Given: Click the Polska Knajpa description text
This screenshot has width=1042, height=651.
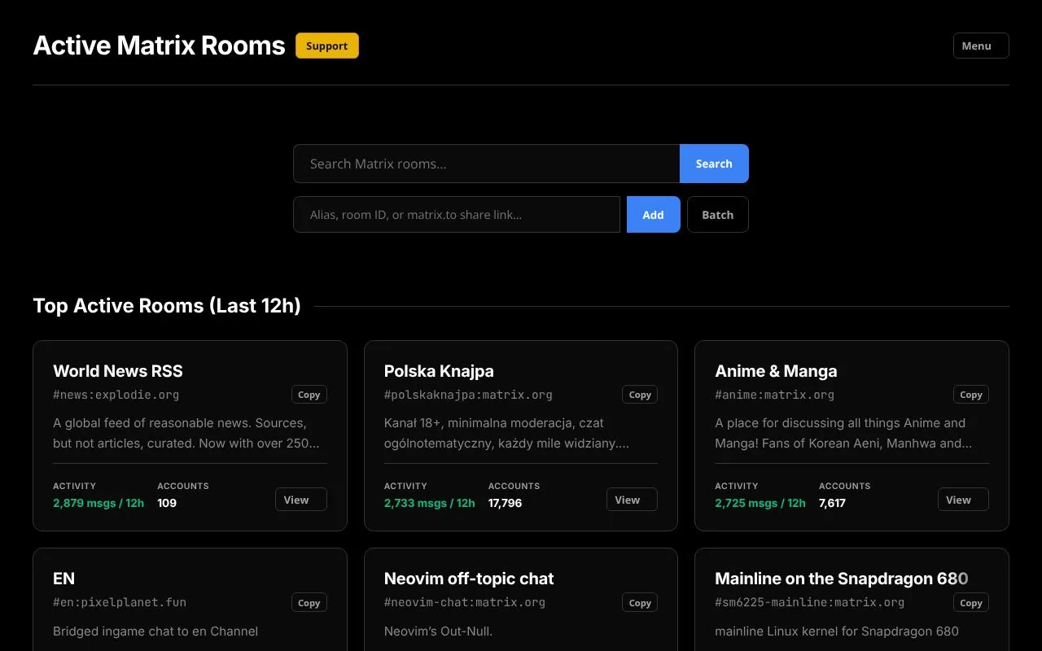Looking at the screenshot, I should (x=506, y=433).
